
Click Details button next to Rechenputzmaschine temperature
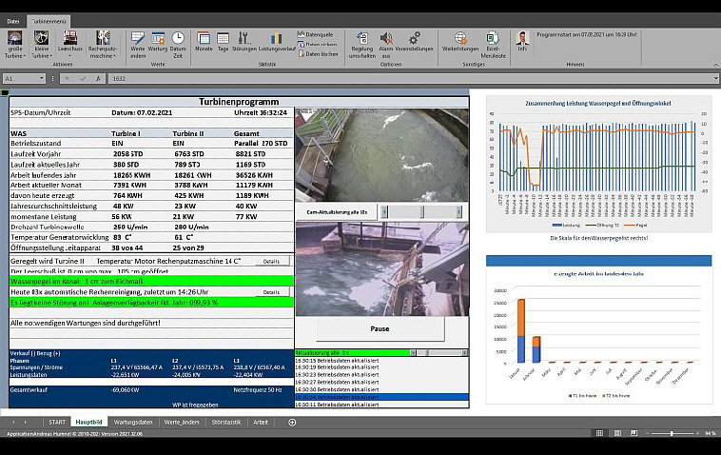point(271,260)
